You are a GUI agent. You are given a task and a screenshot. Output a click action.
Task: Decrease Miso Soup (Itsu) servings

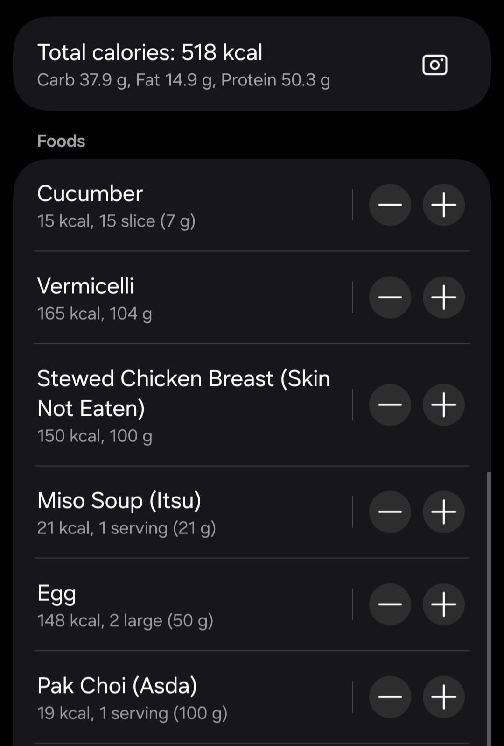[x=390, y=512]
